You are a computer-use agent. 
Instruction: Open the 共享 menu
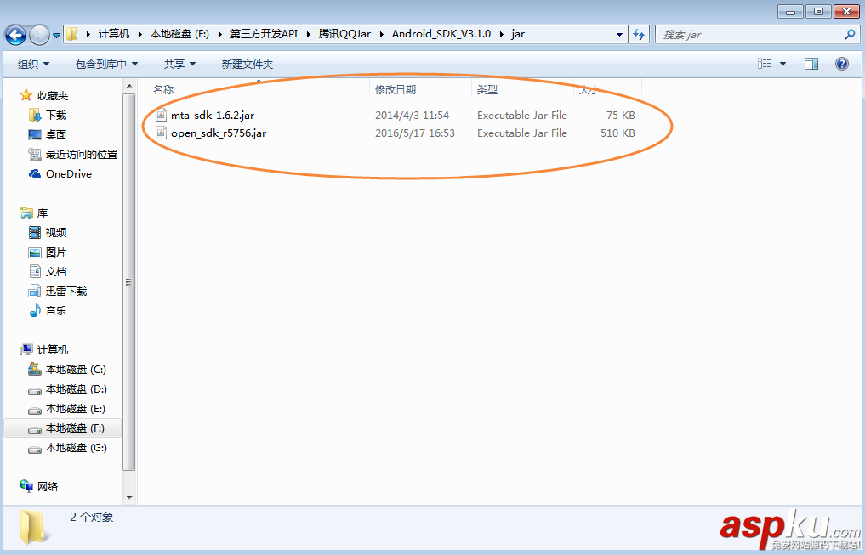click(x=179, y=65)
